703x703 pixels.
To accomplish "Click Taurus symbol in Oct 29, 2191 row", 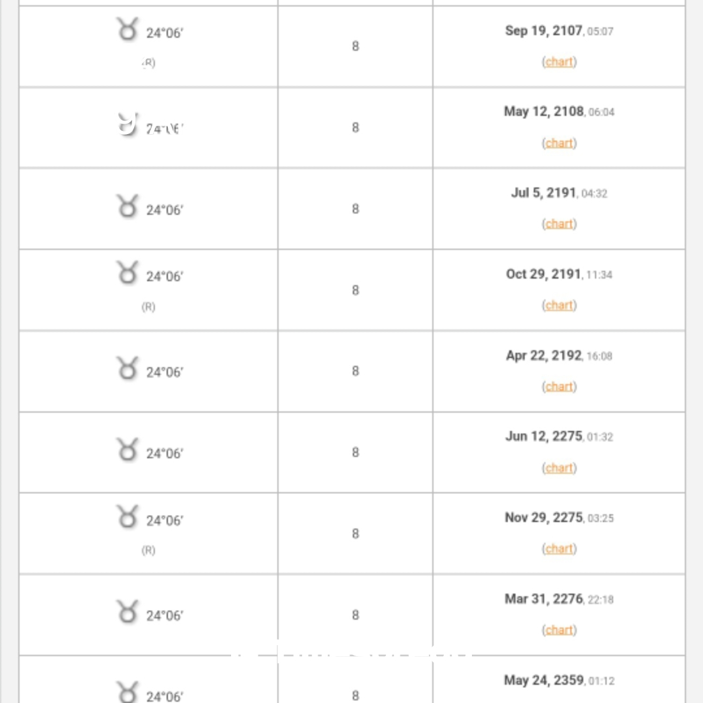I will coord(128,273).
